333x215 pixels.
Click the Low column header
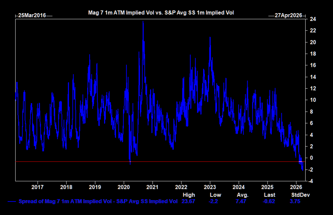coord(215,195)
